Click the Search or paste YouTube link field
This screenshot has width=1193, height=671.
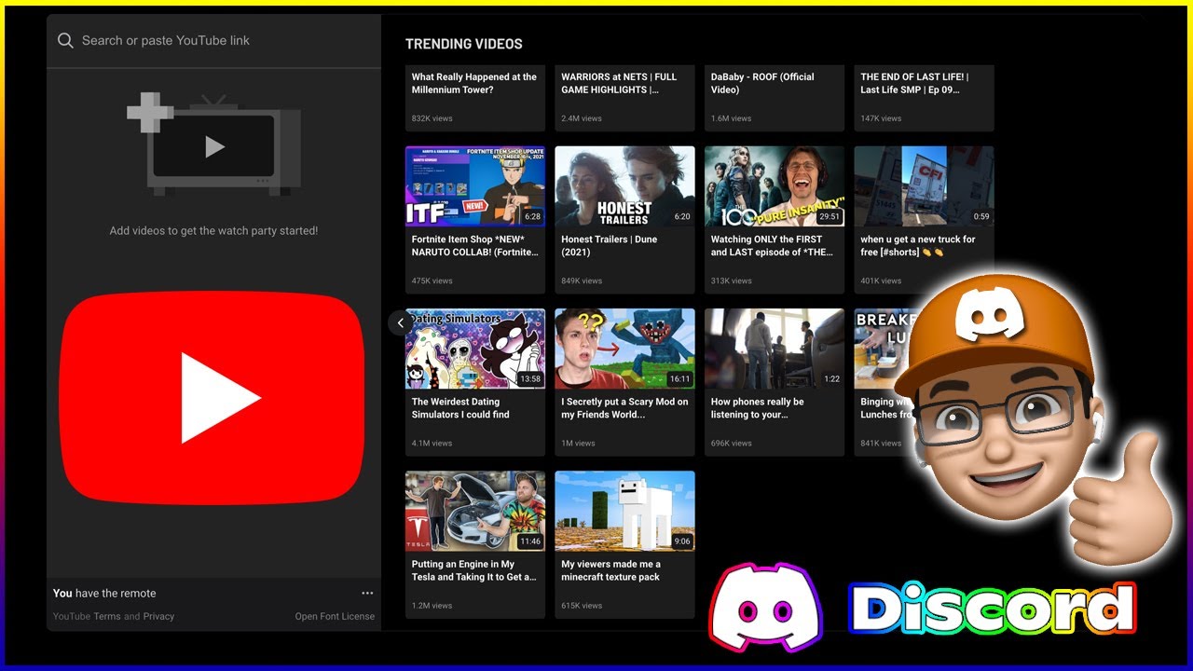[x=214, y=41]
